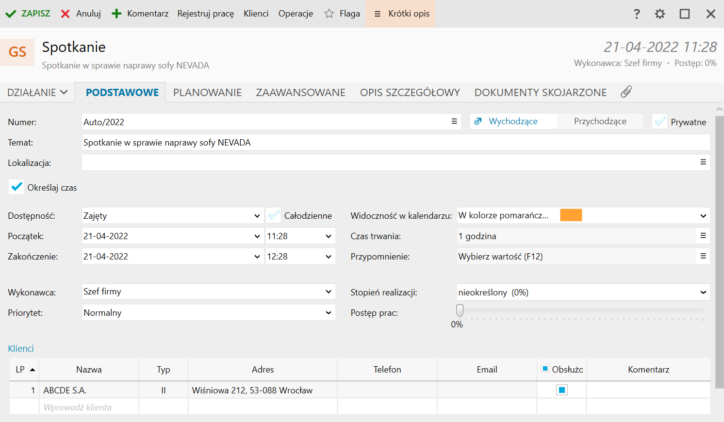
Task: Click the Komentarz column header
Action: point(648,370)
